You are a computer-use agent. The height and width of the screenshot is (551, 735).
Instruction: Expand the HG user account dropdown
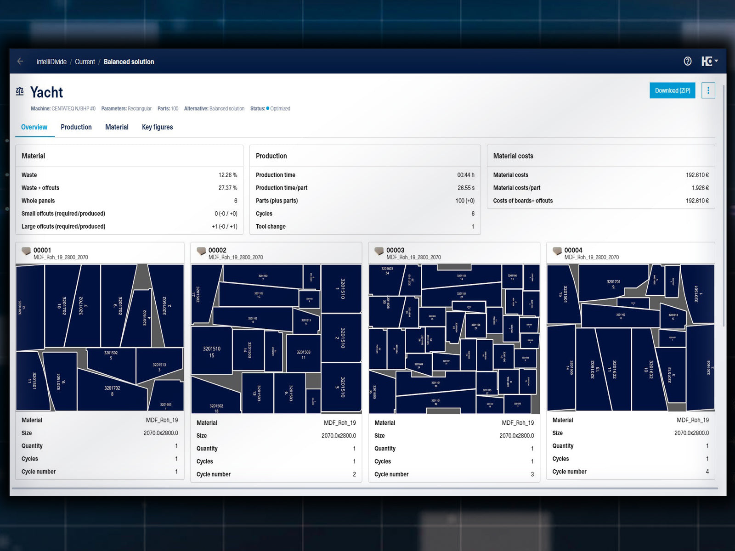coord(709,61)
